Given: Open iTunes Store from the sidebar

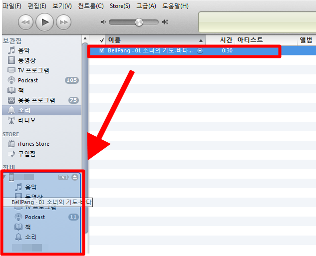Looking at the screenshot, I should (42, 144).
